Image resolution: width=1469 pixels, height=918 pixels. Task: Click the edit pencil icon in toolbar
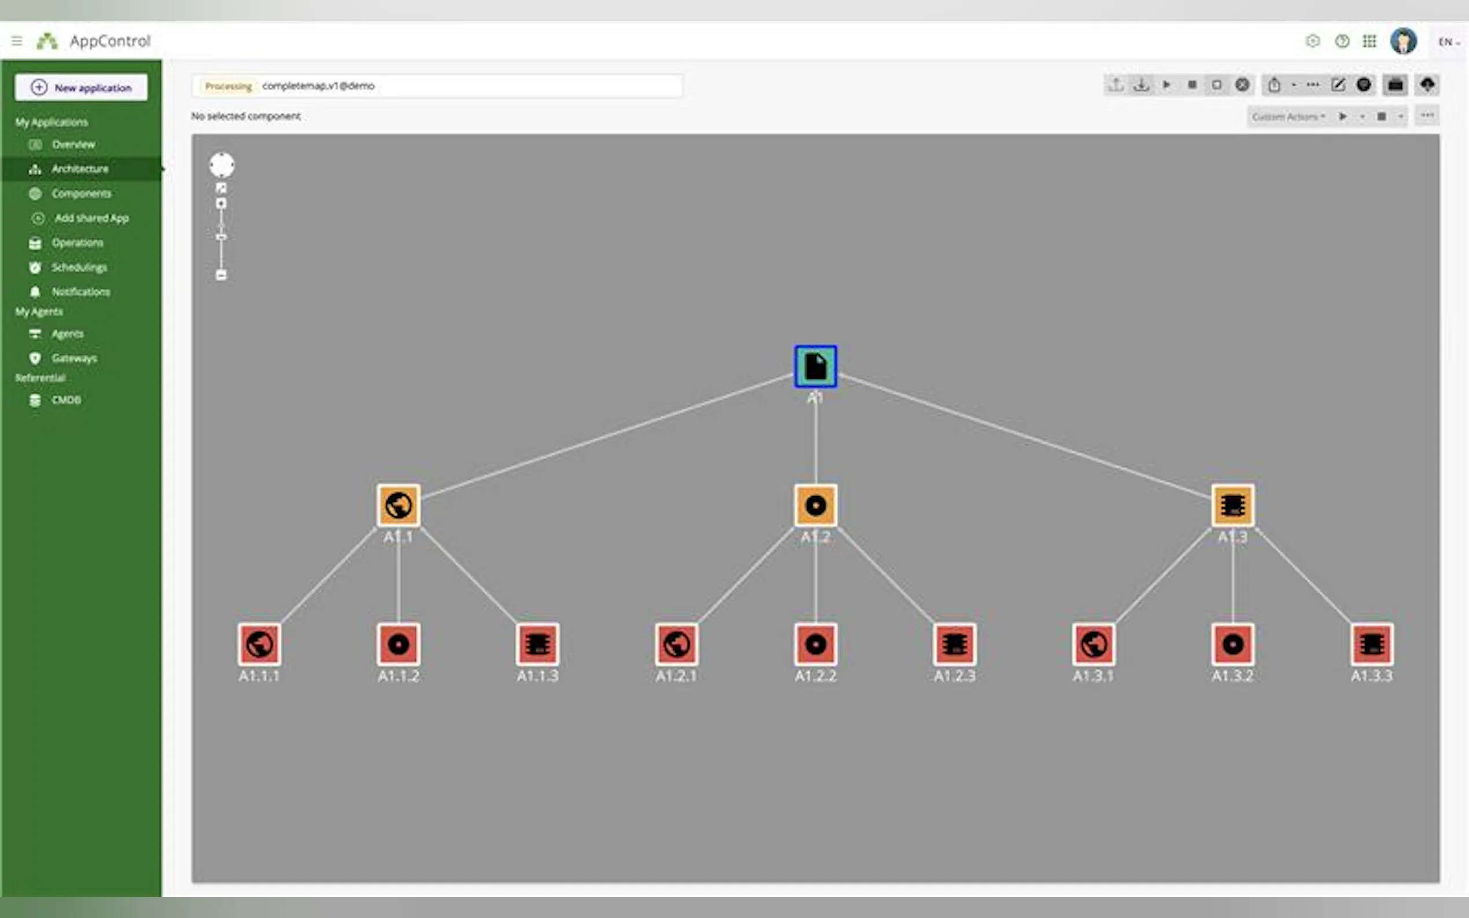[1338, 85]
